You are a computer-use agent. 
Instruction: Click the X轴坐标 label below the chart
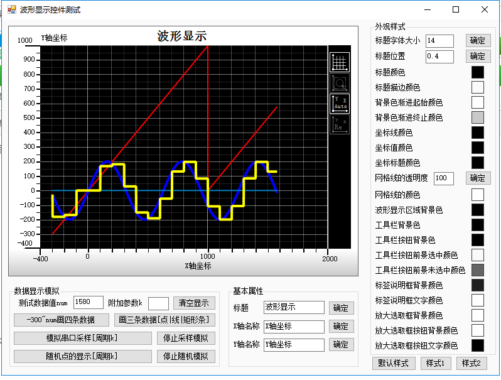coord(198,266)
